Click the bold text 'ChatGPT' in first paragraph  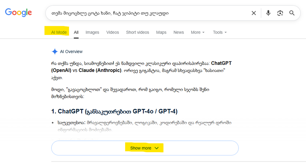[x=221, y=63]
